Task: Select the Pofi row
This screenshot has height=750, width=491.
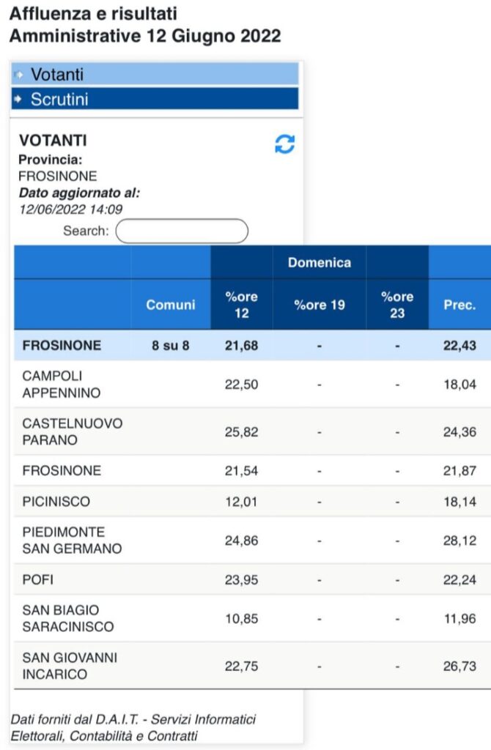Action: pos(38,579)
